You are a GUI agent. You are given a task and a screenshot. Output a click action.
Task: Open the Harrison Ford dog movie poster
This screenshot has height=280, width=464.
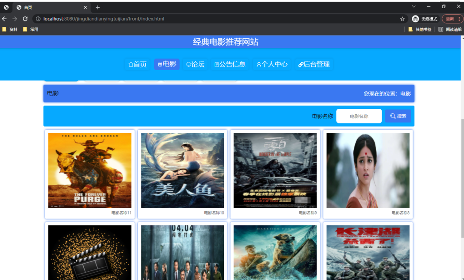[x=275, y=252]
